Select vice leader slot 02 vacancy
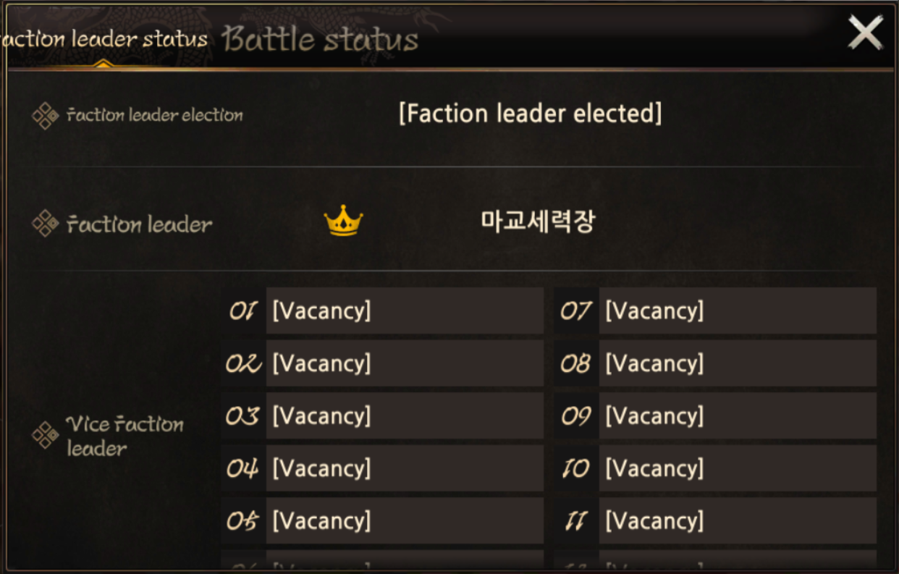The height and width of the screenshot is (574, 899). (x=404, y=363)
